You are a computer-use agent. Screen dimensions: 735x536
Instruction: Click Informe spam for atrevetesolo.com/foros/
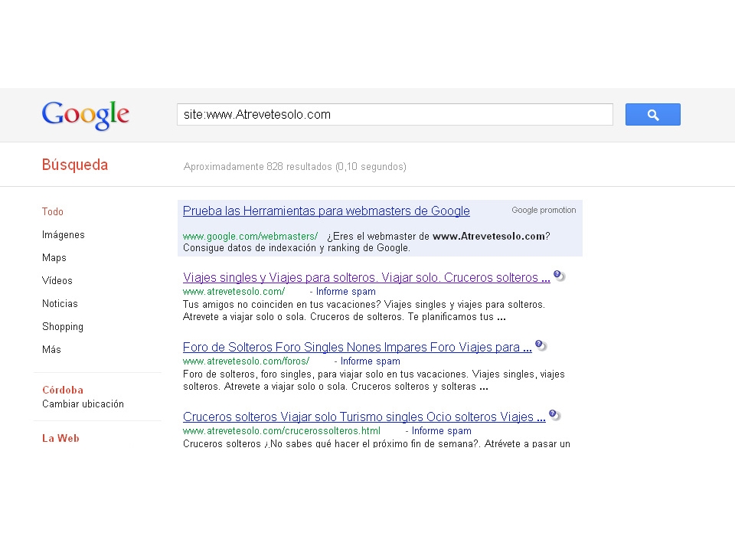(371, 361)
